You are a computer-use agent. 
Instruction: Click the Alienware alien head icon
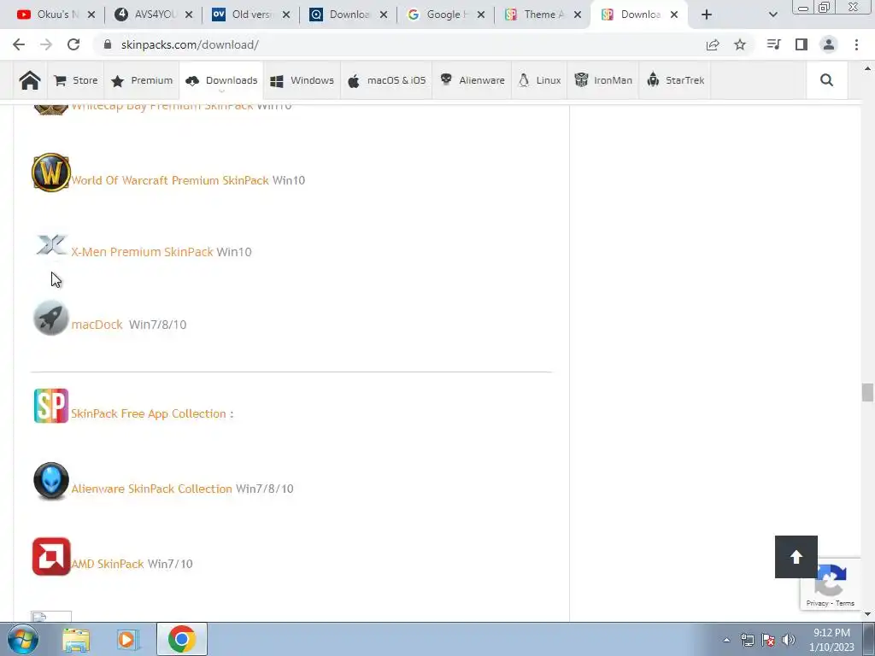[x=50, y=480]
